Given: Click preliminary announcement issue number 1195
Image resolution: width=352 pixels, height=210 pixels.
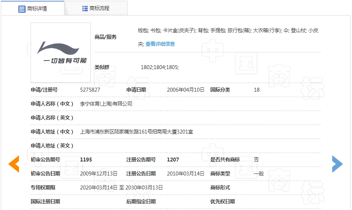Looking at the screenshot, I should (x=86, y=160).
